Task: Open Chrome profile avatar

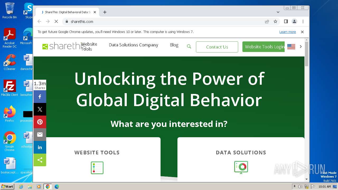Action: tap(294, 22)
